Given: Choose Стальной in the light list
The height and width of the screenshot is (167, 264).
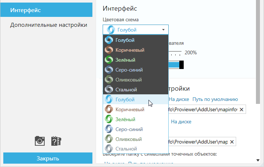Looking at the screenshot, I should click(x=136, y=149).
